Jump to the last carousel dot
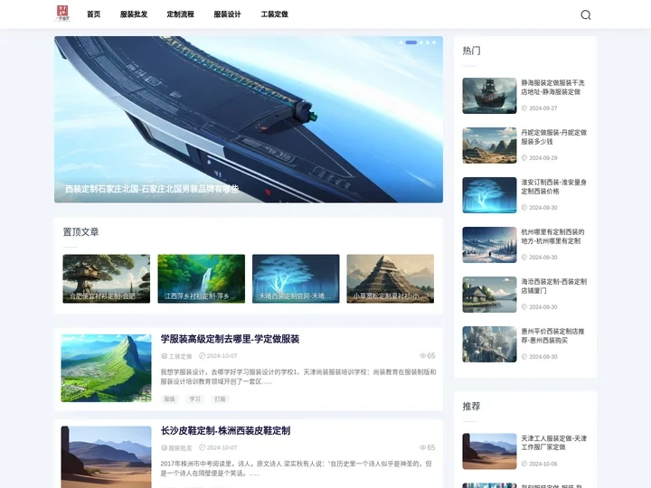This screenshot has width=651, height=488. (434, 42)
